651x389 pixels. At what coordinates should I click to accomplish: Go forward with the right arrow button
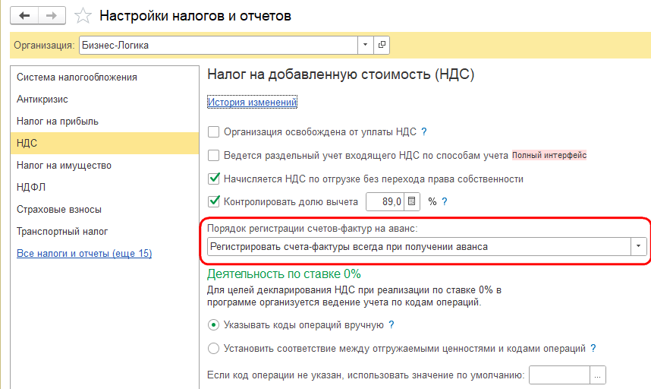pyautogui.click(x=52, y=16)
